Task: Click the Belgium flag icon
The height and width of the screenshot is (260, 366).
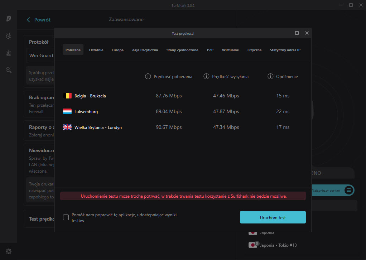Action: pos(67,96)
